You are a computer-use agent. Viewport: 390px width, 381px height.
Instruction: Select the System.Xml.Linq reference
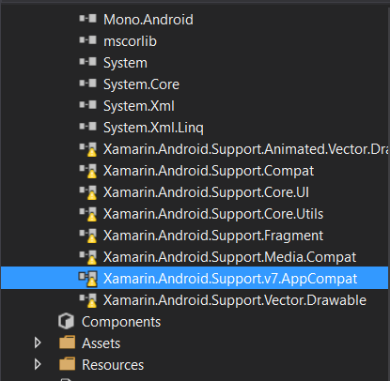pyautogui.click(x=153, y=128)
